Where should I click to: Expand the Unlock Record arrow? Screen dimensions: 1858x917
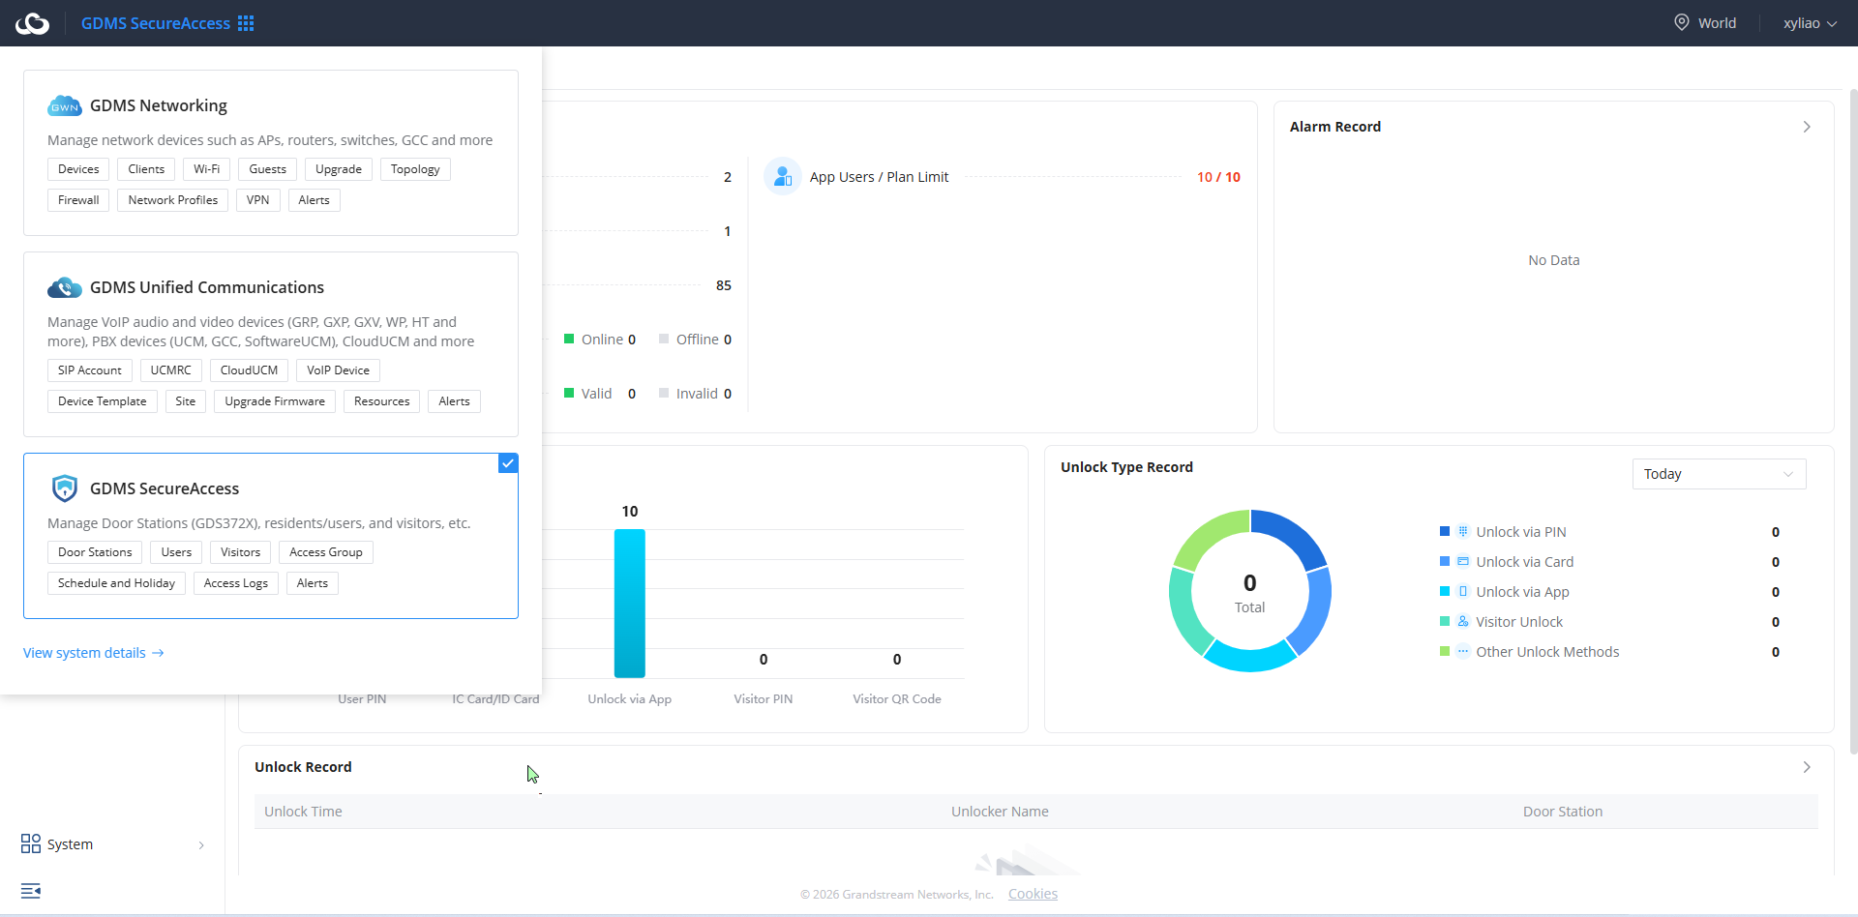[x=1807, y=767]
